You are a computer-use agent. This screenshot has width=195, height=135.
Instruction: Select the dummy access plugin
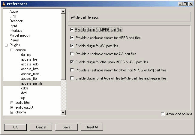coord(26,55)
